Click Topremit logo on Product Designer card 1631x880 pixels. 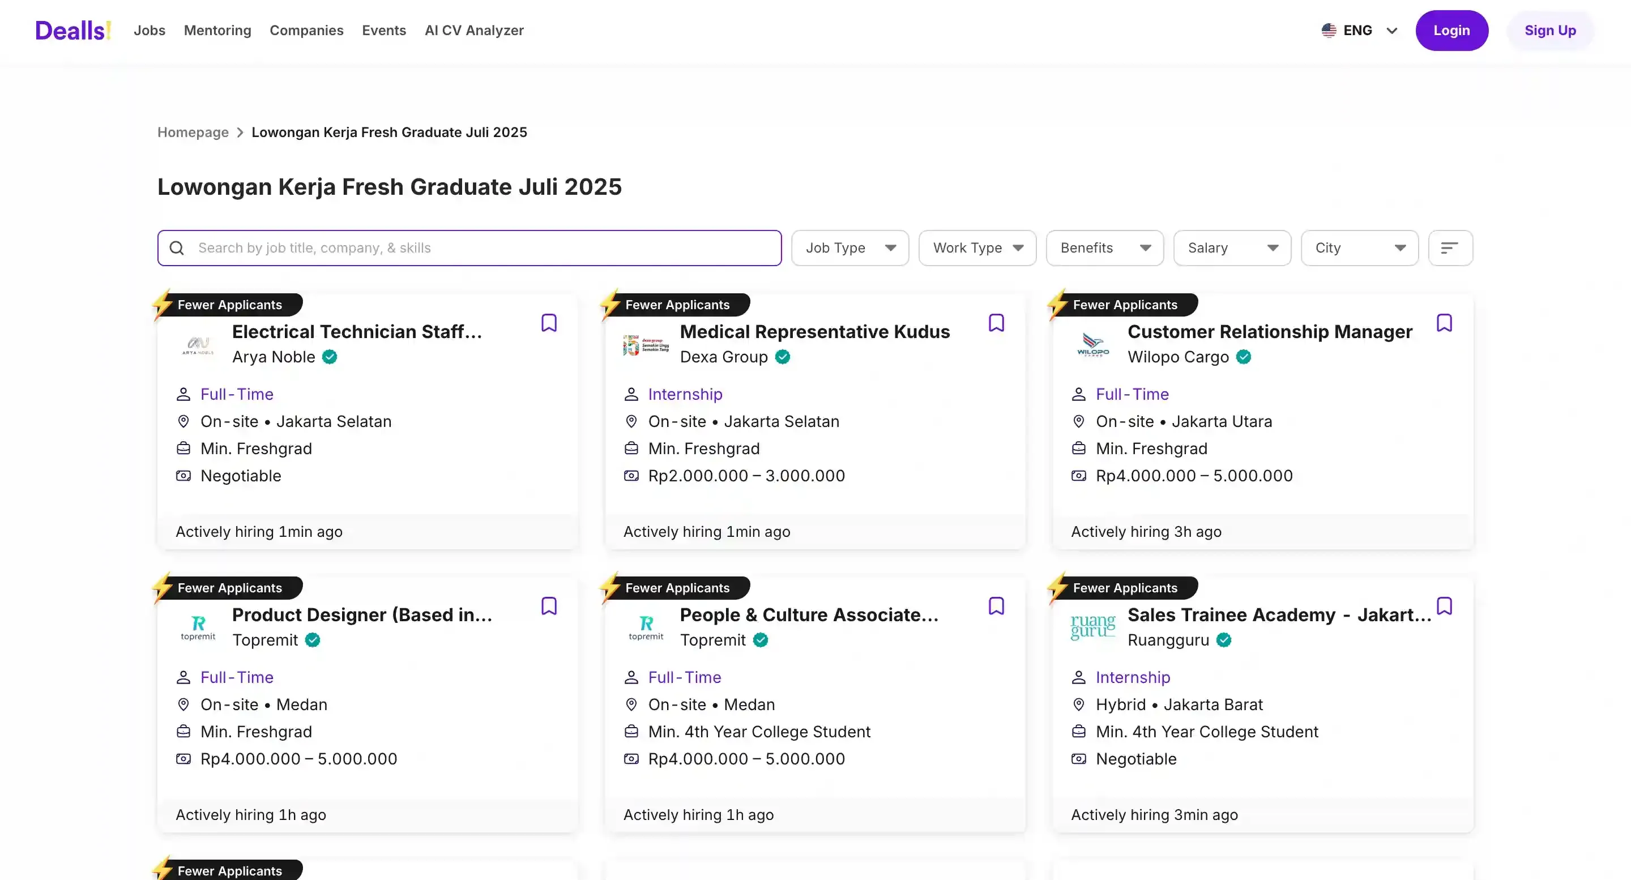point(198,628)
